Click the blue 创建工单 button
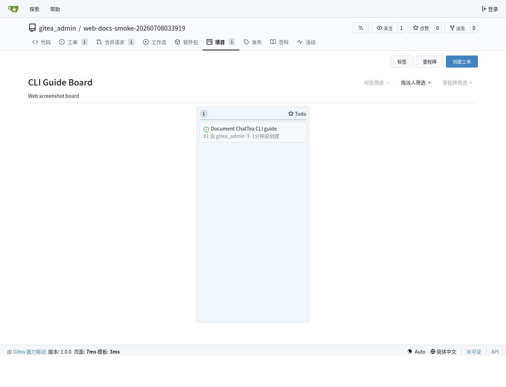 462,62
